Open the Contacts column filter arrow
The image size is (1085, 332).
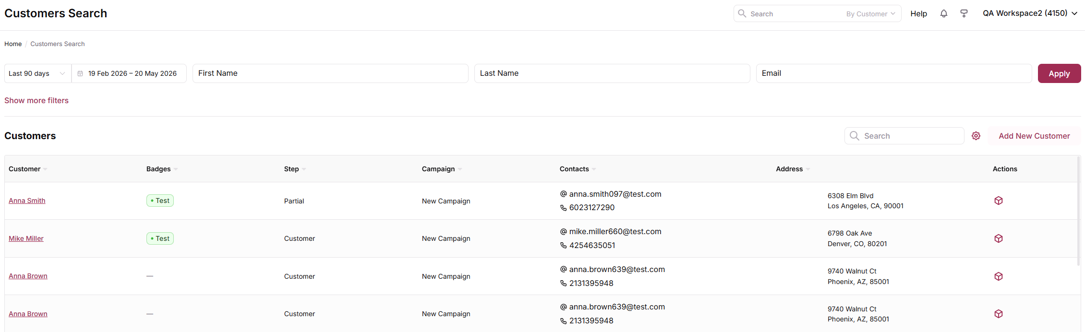coord(594,169)
